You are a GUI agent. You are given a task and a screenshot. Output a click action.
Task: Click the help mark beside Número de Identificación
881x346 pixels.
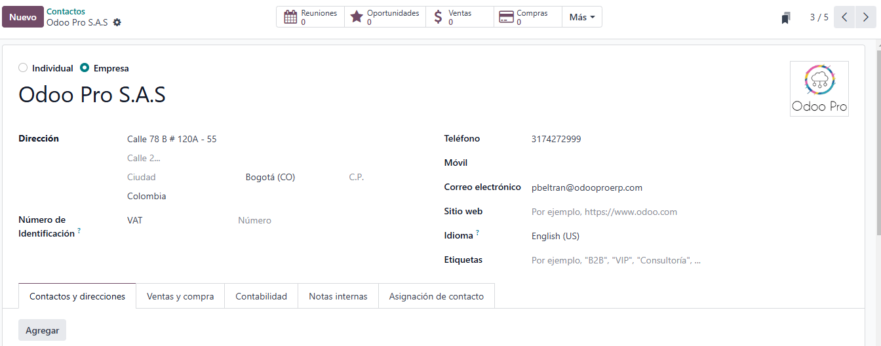(79, 231)
